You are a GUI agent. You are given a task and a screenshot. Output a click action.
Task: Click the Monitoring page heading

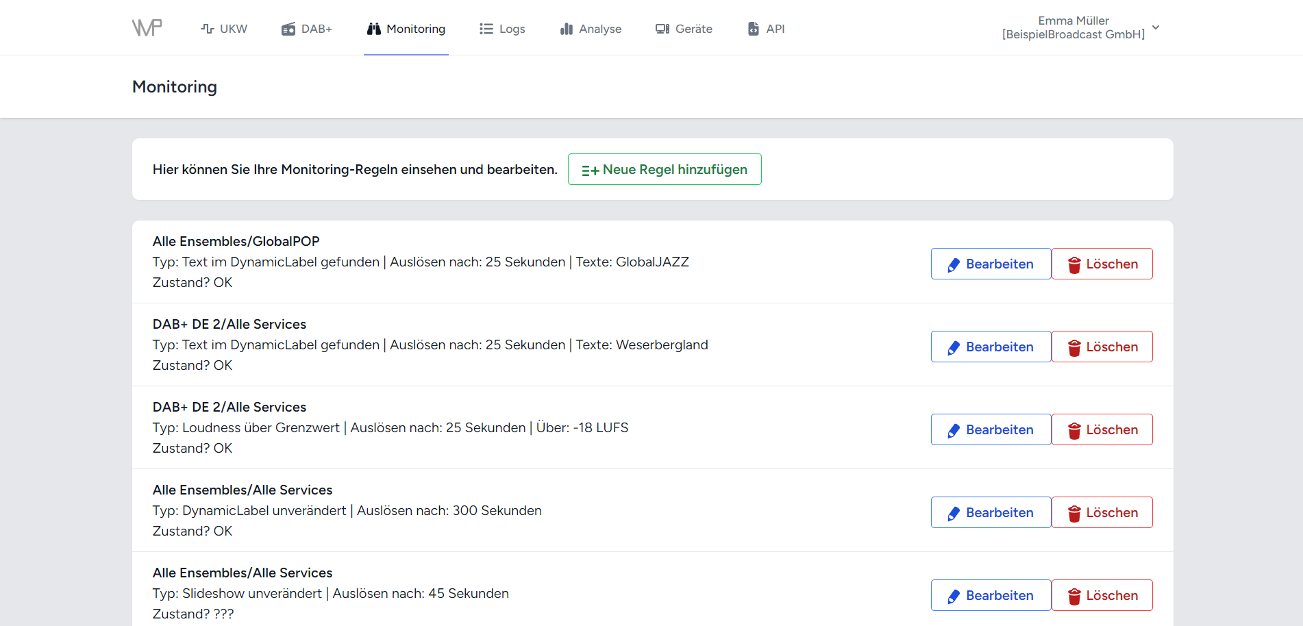[175, 87]
